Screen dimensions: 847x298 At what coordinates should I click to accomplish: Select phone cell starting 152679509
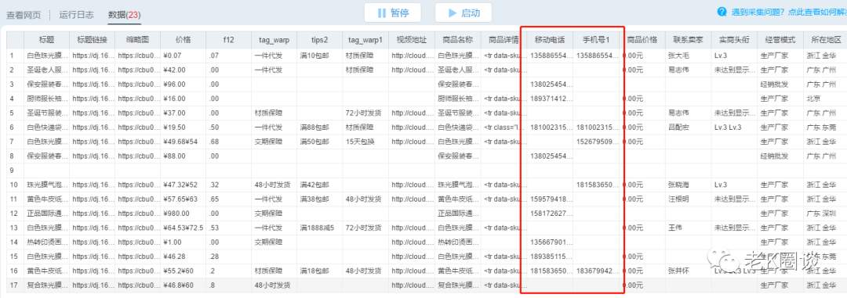[x=596, y=142]
